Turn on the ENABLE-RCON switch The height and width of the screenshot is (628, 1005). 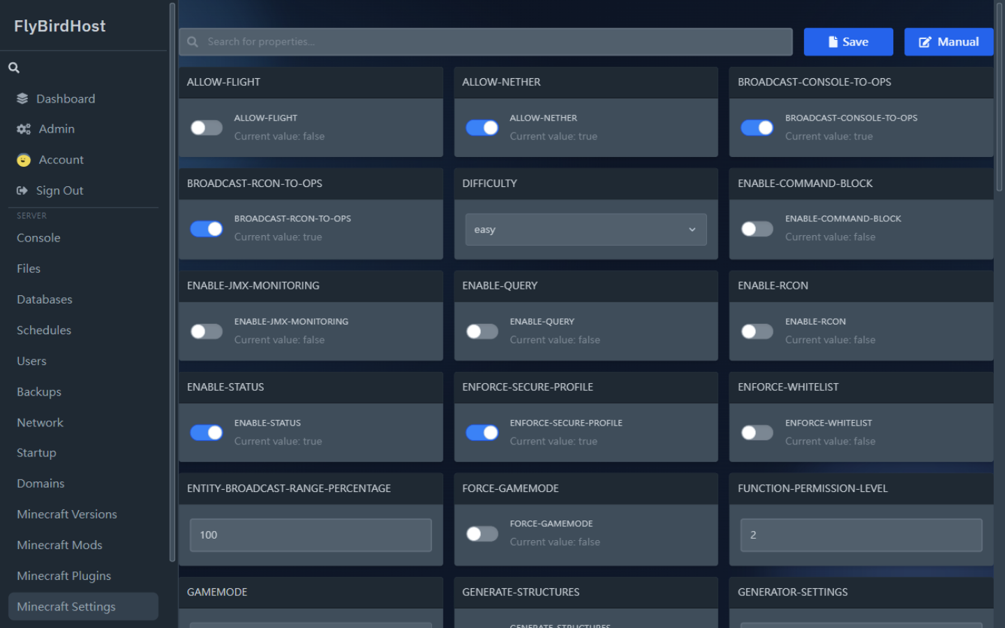click(757, 331)
